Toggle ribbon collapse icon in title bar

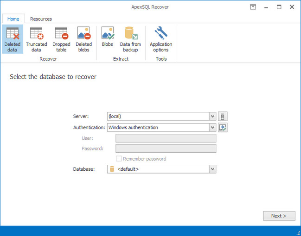(253, 7)
